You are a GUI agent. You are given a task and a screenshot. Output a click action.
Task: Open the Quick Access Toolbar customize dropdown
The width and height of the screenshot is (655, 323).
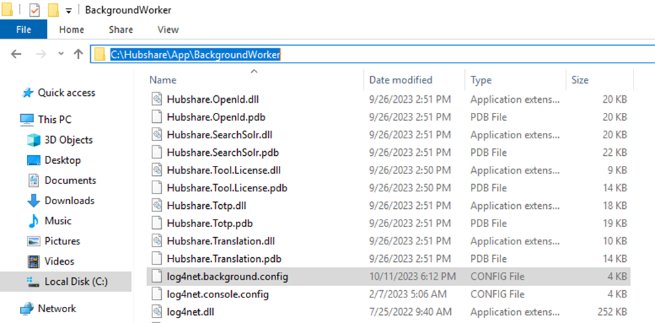click(69, 11)
